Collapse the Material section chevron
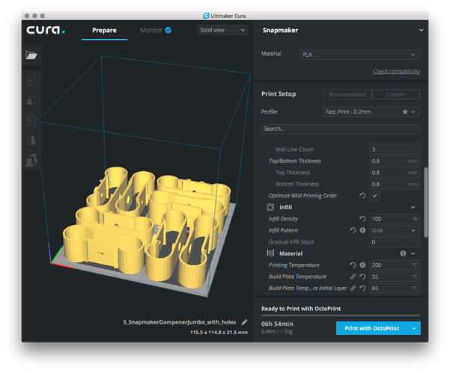The image size is (450, 373). 413,253
